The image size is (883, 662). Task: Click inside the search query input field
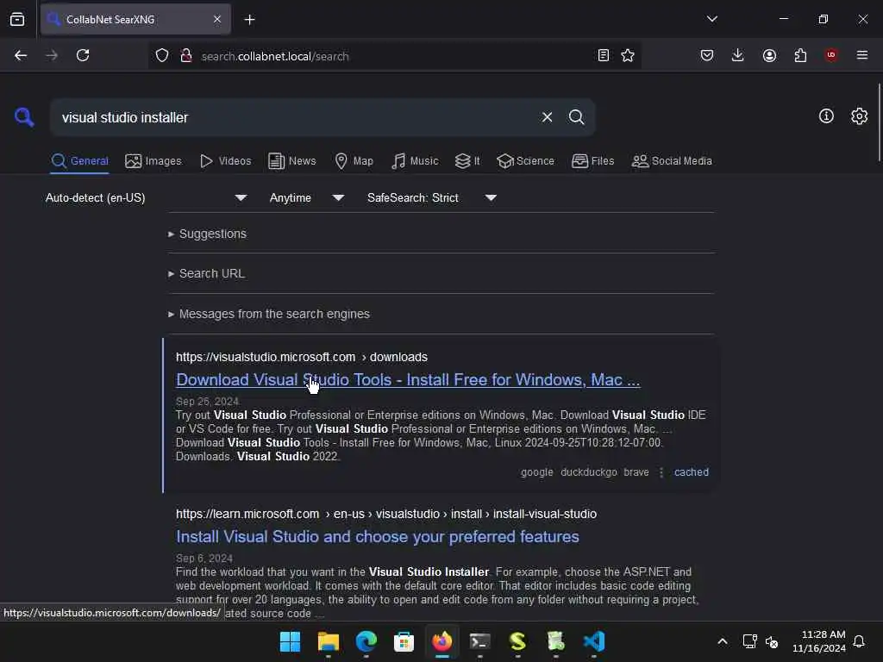(x=293, y=117)
